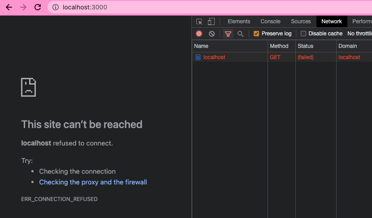Enable the Disable cache checkbox

(x=303, y=34)
